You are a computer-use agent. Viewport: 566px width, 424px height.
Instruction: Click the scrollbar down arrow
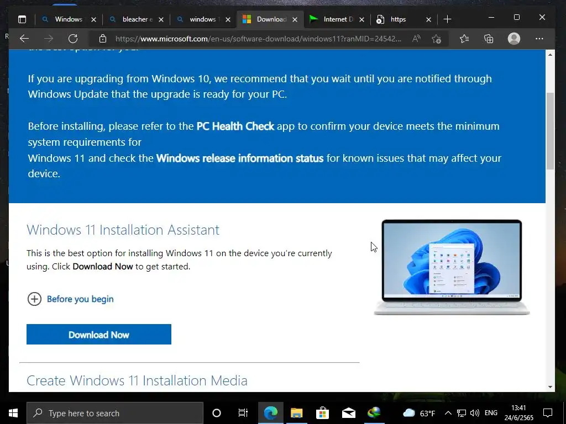[550, 387]
